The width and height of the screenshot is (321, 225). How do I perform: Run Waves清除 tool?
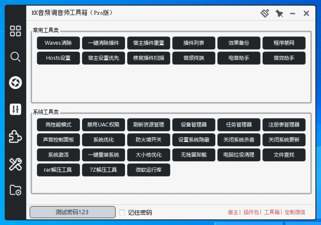[x=58, y=43]
